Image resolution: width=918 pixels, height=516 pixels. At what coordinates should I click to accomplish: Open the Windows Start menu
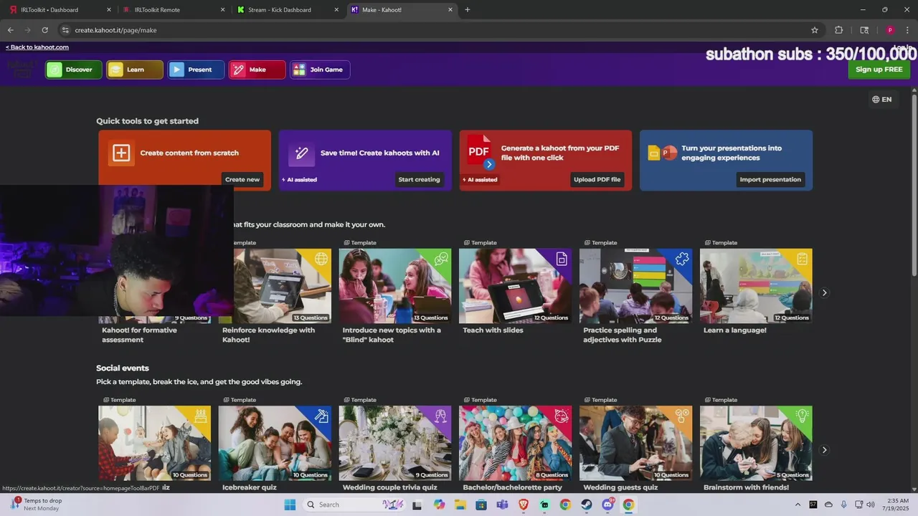(x=290, y=505)
